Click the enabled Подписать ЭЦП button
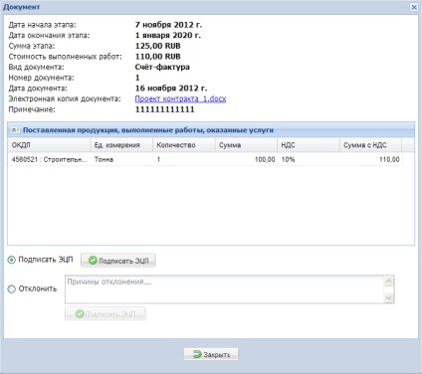This screenshot has height=374, width=422. pyautogui.click(x=118, y=261)
